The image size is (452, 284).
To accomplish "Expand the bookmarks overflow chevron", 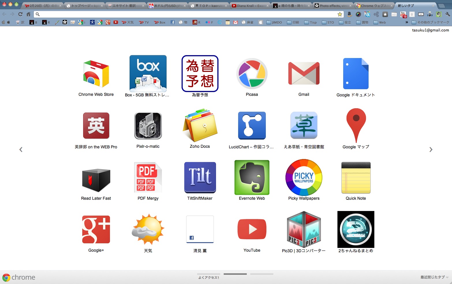I will [407, 22].
